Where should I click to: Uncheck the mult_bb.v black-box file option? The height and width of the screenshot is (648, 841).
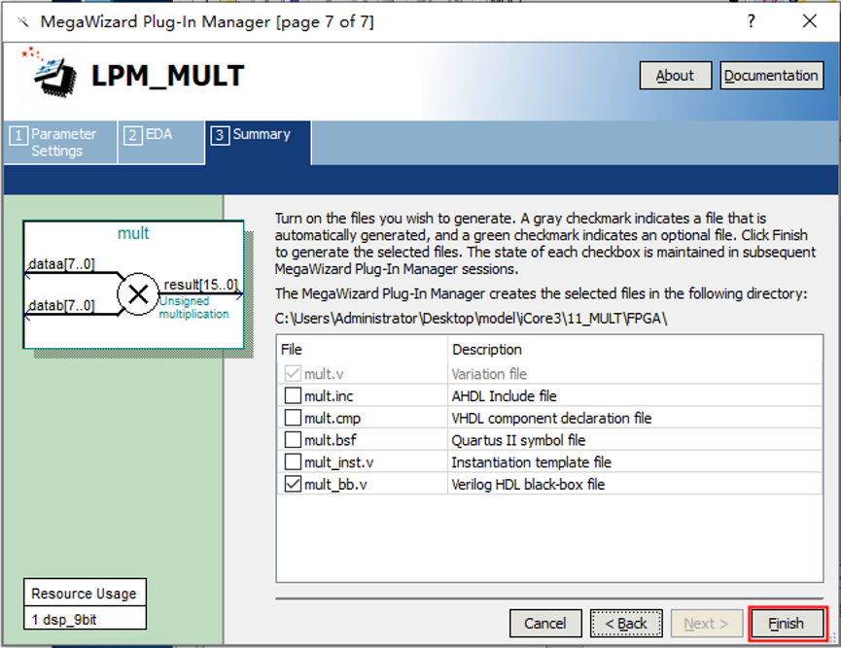(293, 485)
